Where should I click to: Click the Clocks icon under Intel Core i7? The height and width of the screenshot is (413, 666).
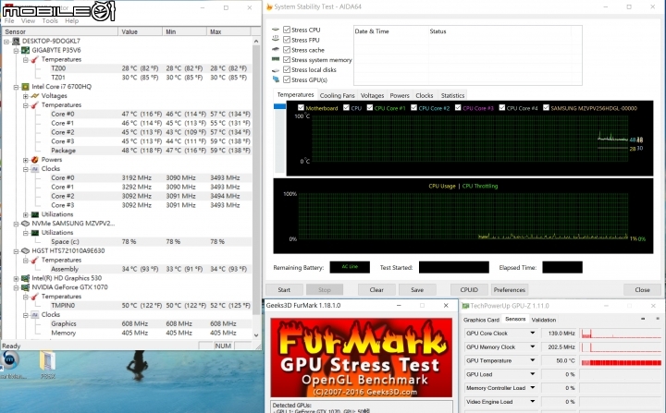click(x=35, y=169)
